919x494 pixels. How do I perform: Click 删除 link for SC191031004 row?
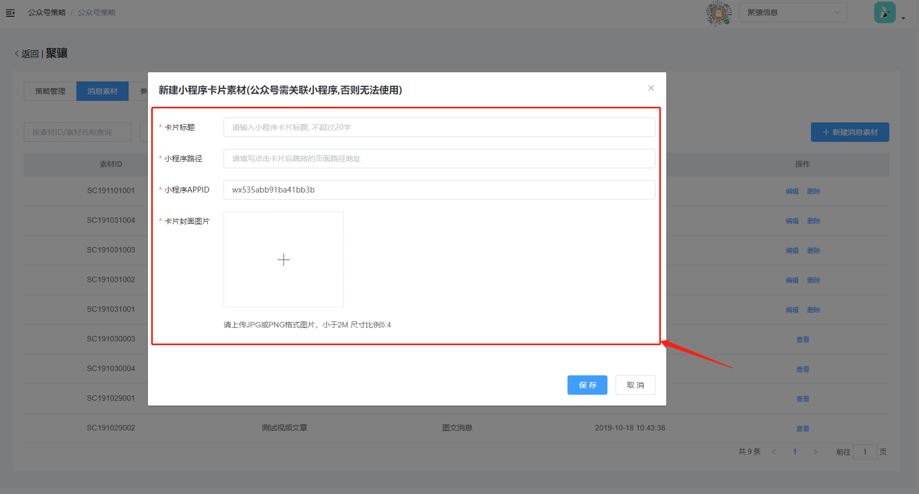(814, 221)
